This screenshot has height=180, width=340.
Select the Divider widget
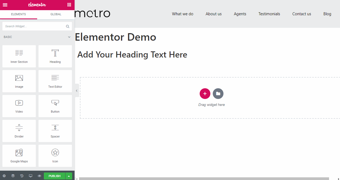coord(19,131)
